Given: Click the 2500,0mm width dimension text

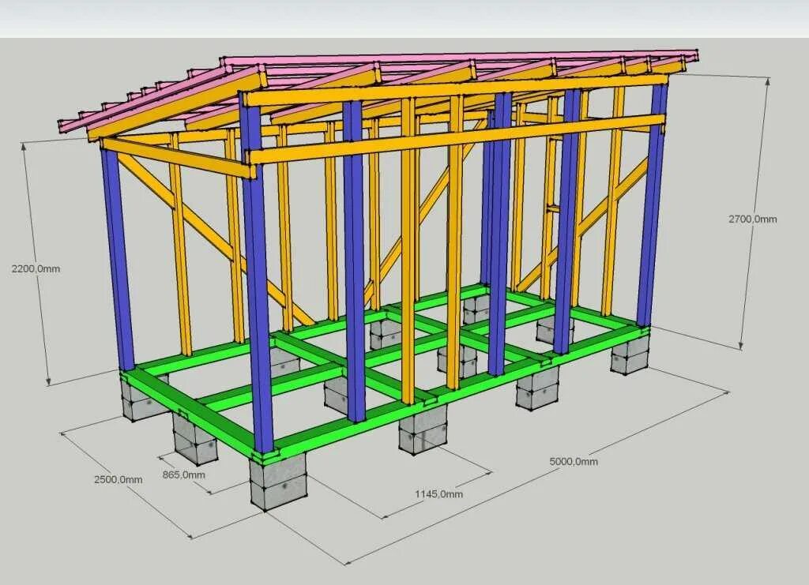Looking at the screenshot, I should [x=119, y=479].
